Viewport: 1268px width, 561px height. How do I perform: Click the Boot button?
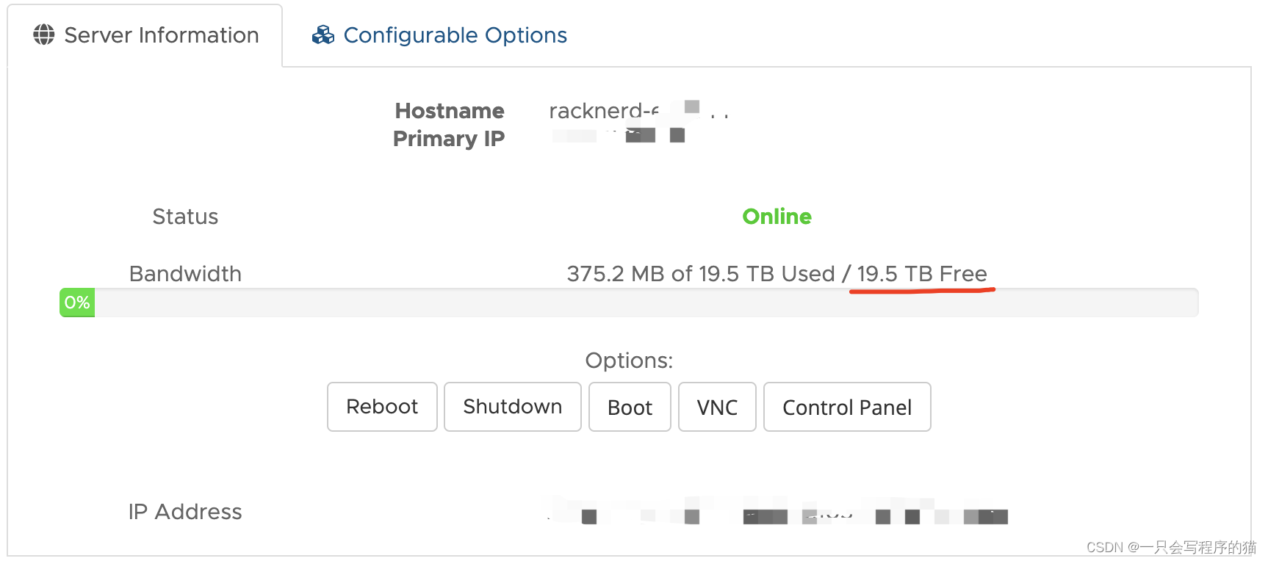[x=630, y=408]
